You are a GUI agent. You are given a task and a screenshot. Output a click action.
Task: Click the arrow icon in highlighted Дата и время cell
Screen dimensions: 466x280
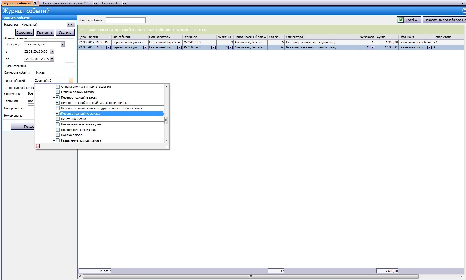point(108,48)
